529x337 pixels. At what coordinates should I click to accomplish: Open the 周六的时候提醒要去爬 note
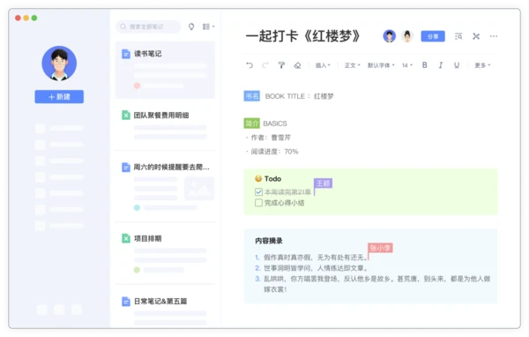click(x=165, y=186)
